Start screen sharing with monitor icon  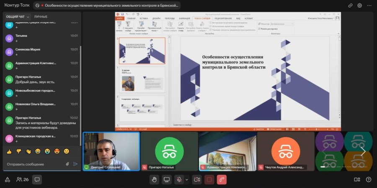167,180
